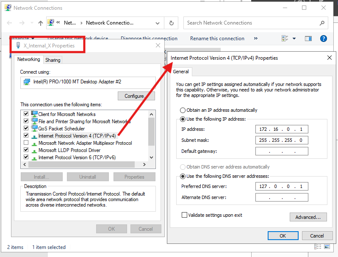Viewport: 338px width, 257px height.
Task: Click the items list vertical scrollbar thumb
Action: point(151,132)
